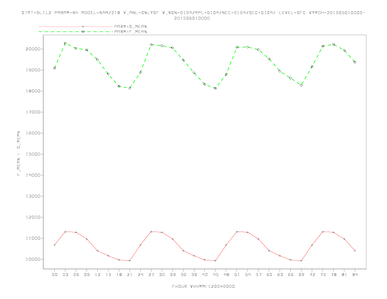The image size is (387, 299).
Task: Click the O_MEAN plus marker at hour 00
Action: [x=55, y=245]
